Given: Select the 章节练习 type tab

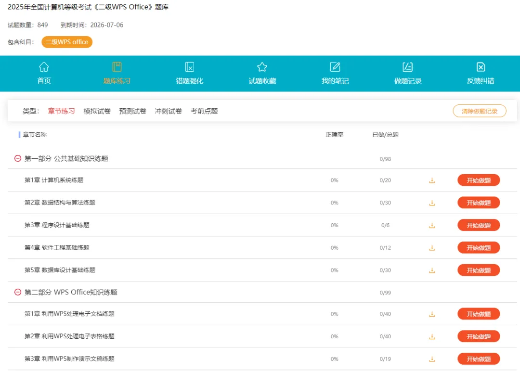Looking at the screenshot, I should [61, 111].
